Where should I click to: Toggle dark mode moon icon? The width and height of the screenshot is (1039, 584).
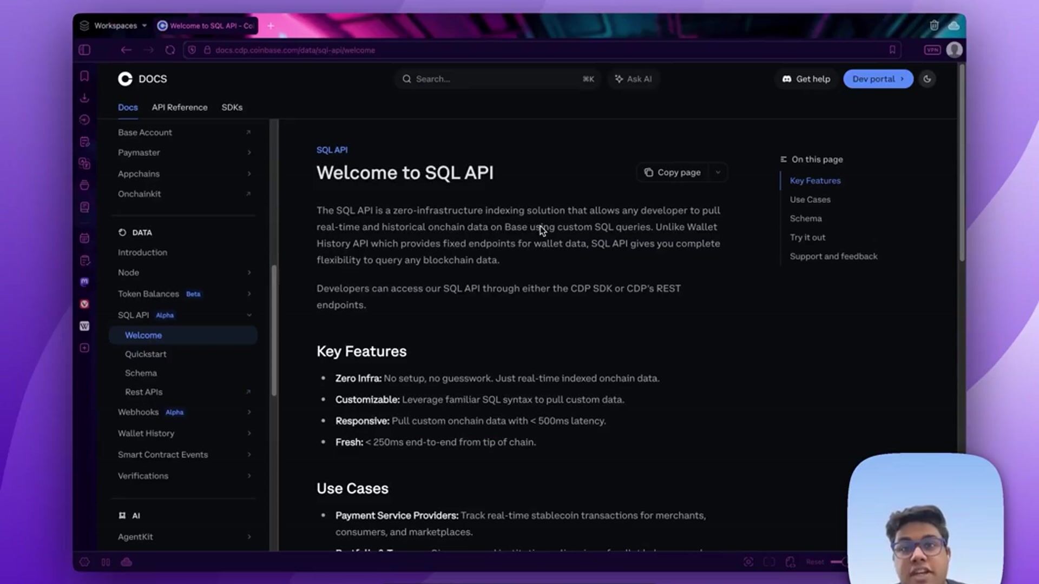(927, 79)
